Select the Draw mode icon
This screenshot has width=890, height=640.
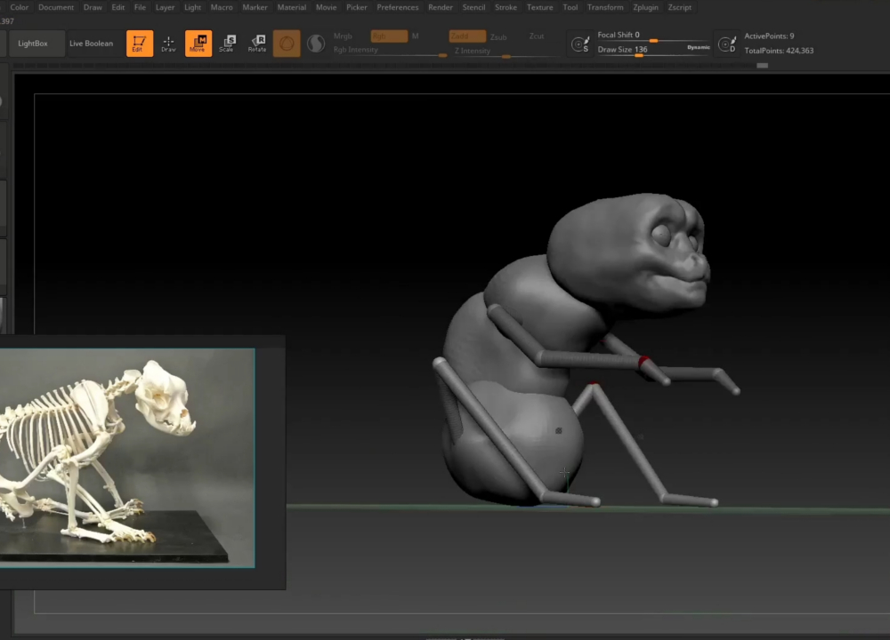(x=168, y=44)
